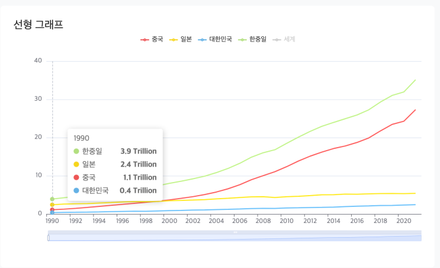Toggle the 일본 legend entry
440x268 pixels.
pos(181,39)
